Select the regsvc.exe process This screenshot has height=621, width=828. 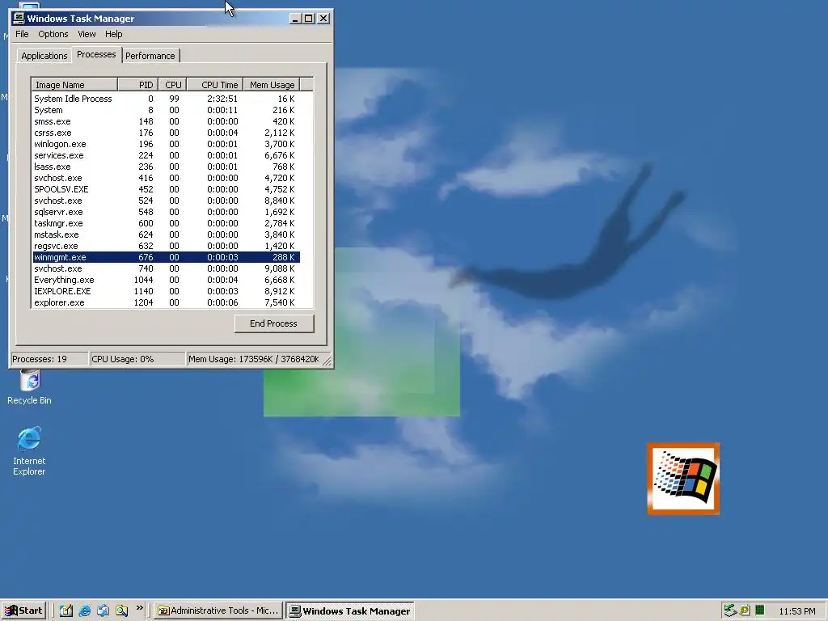click(x=166, y=246)
